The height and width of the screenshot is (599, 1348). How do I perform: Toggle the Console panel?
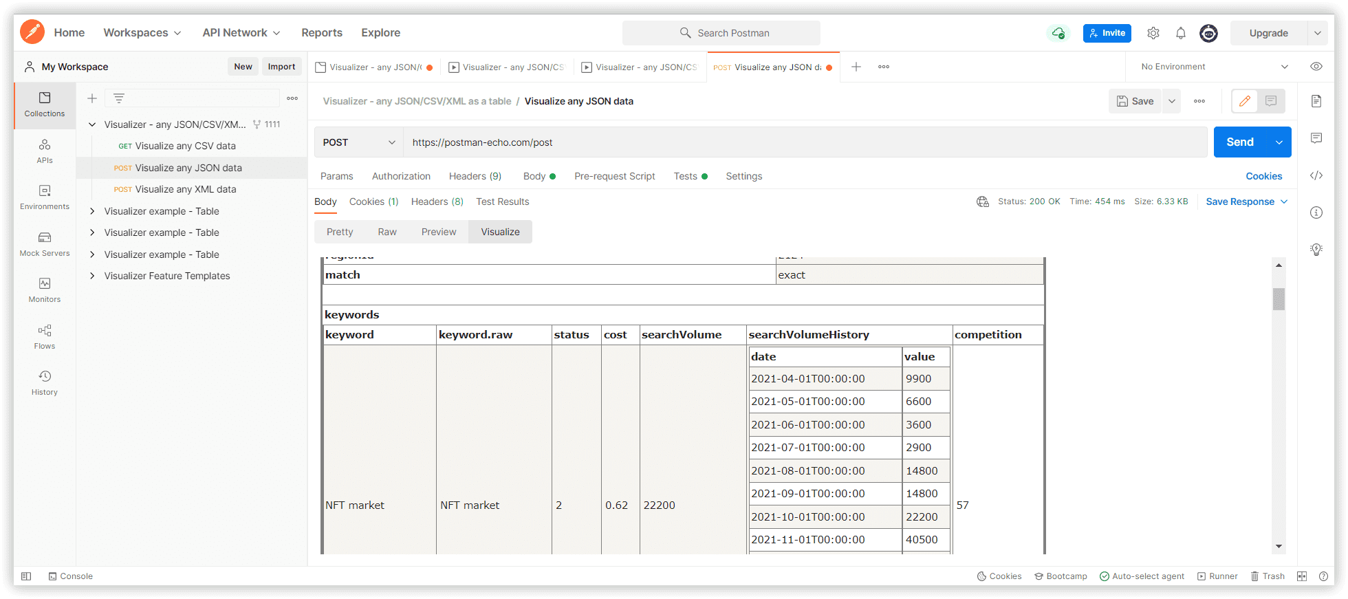(71, 576)
